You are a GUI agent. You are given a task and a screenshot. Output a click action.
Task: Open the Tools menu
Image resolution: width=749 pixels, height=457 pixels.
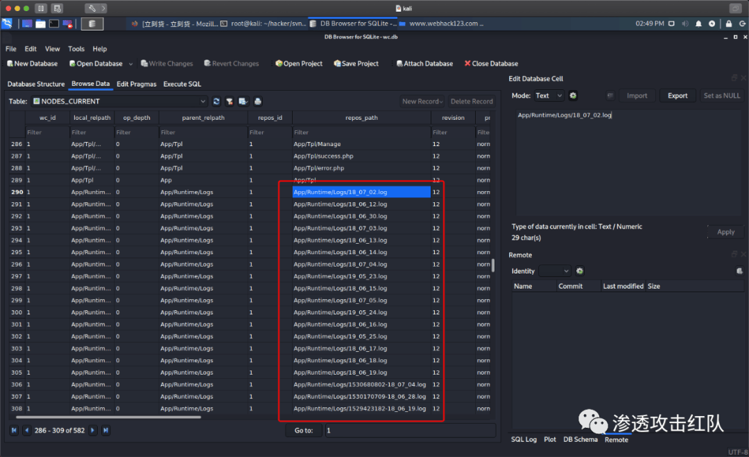click(76, 49)
